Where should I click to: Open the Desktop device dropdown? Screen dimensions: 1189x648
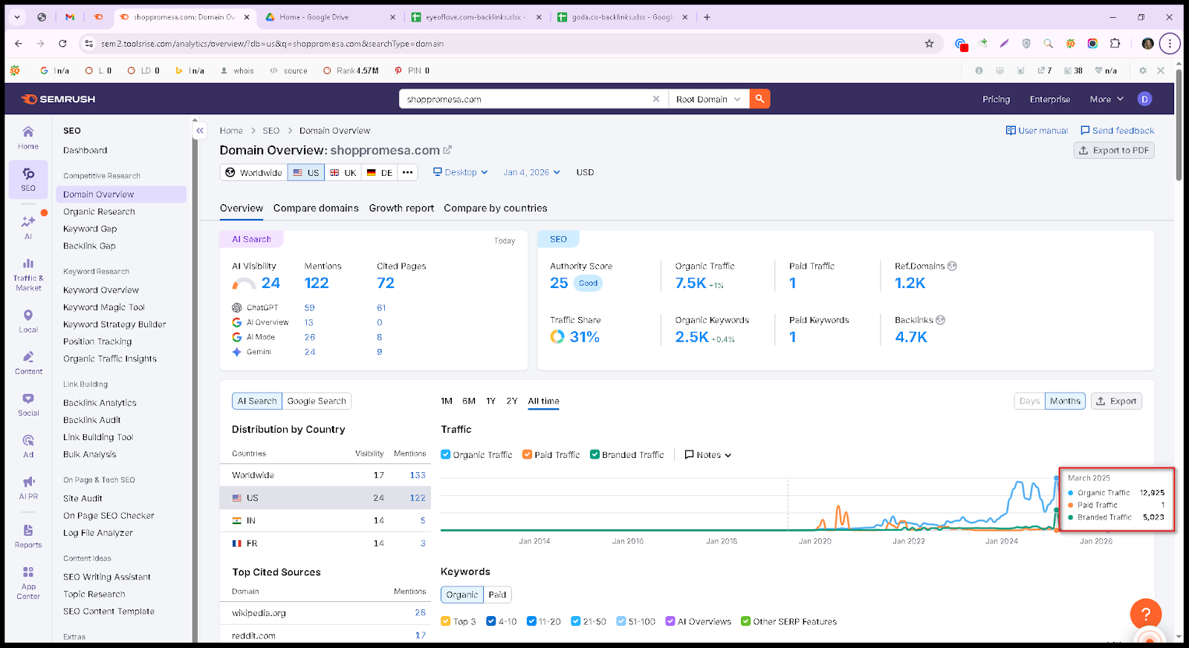click(461, 172)
